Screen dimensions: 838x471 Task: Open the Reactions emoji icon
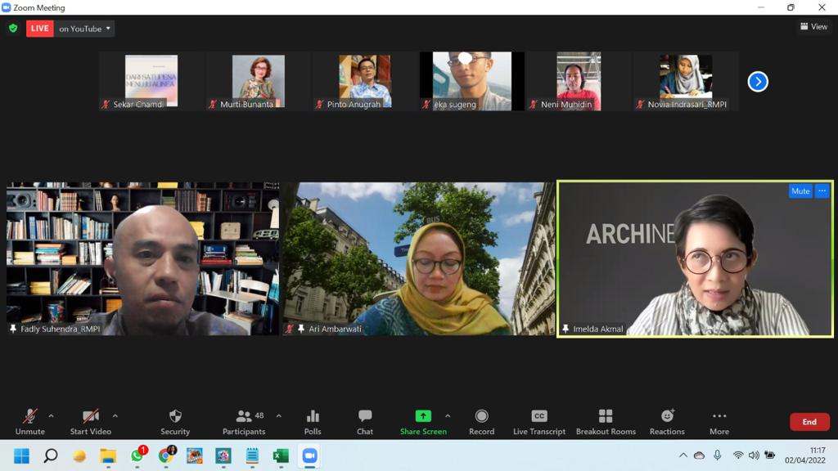pos(667,416)
